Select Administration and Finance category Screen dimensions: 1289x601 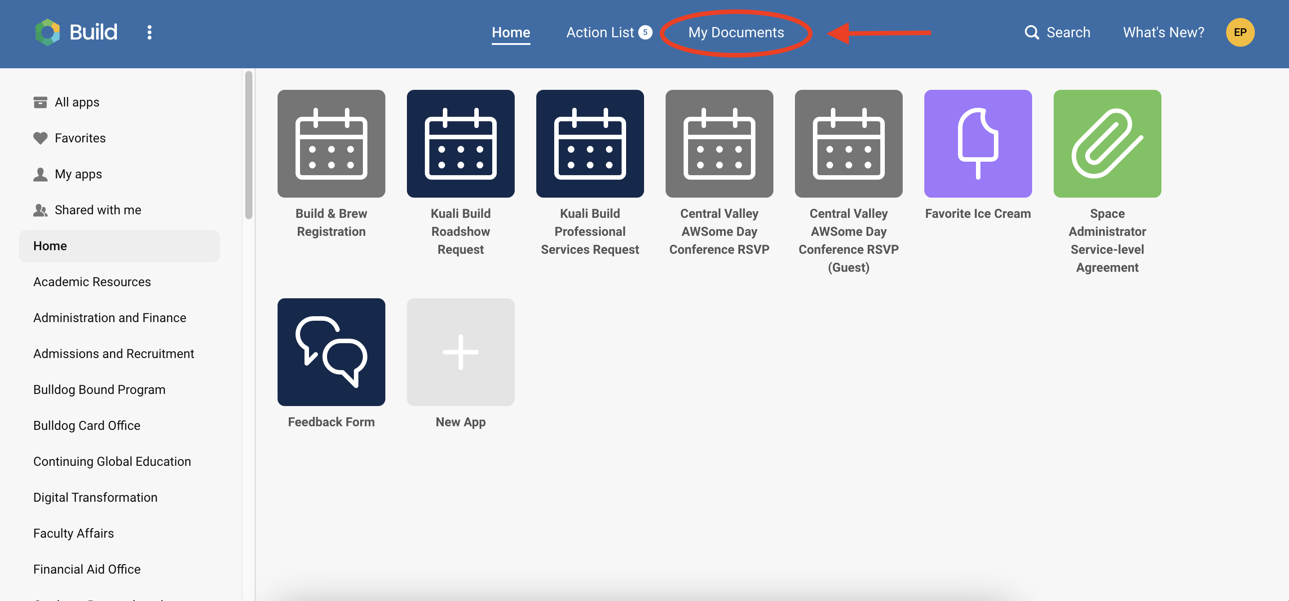[x=110, y=318]
